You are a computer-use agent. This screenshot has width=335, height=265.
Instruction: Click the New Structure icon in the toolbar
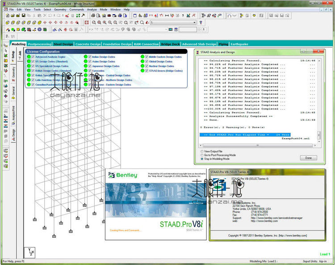coord(8,16)
